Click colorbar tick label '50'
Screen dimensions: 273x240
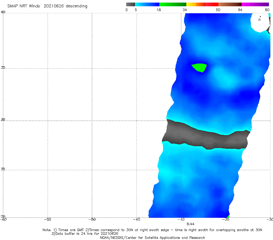(x=218, y=10)
